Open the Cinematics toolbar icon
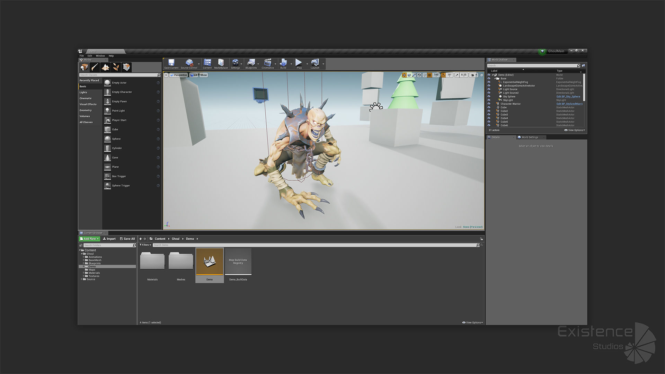The width and height of the screenshot is (665, 374). pyautogui.click(x=268, y=64)
